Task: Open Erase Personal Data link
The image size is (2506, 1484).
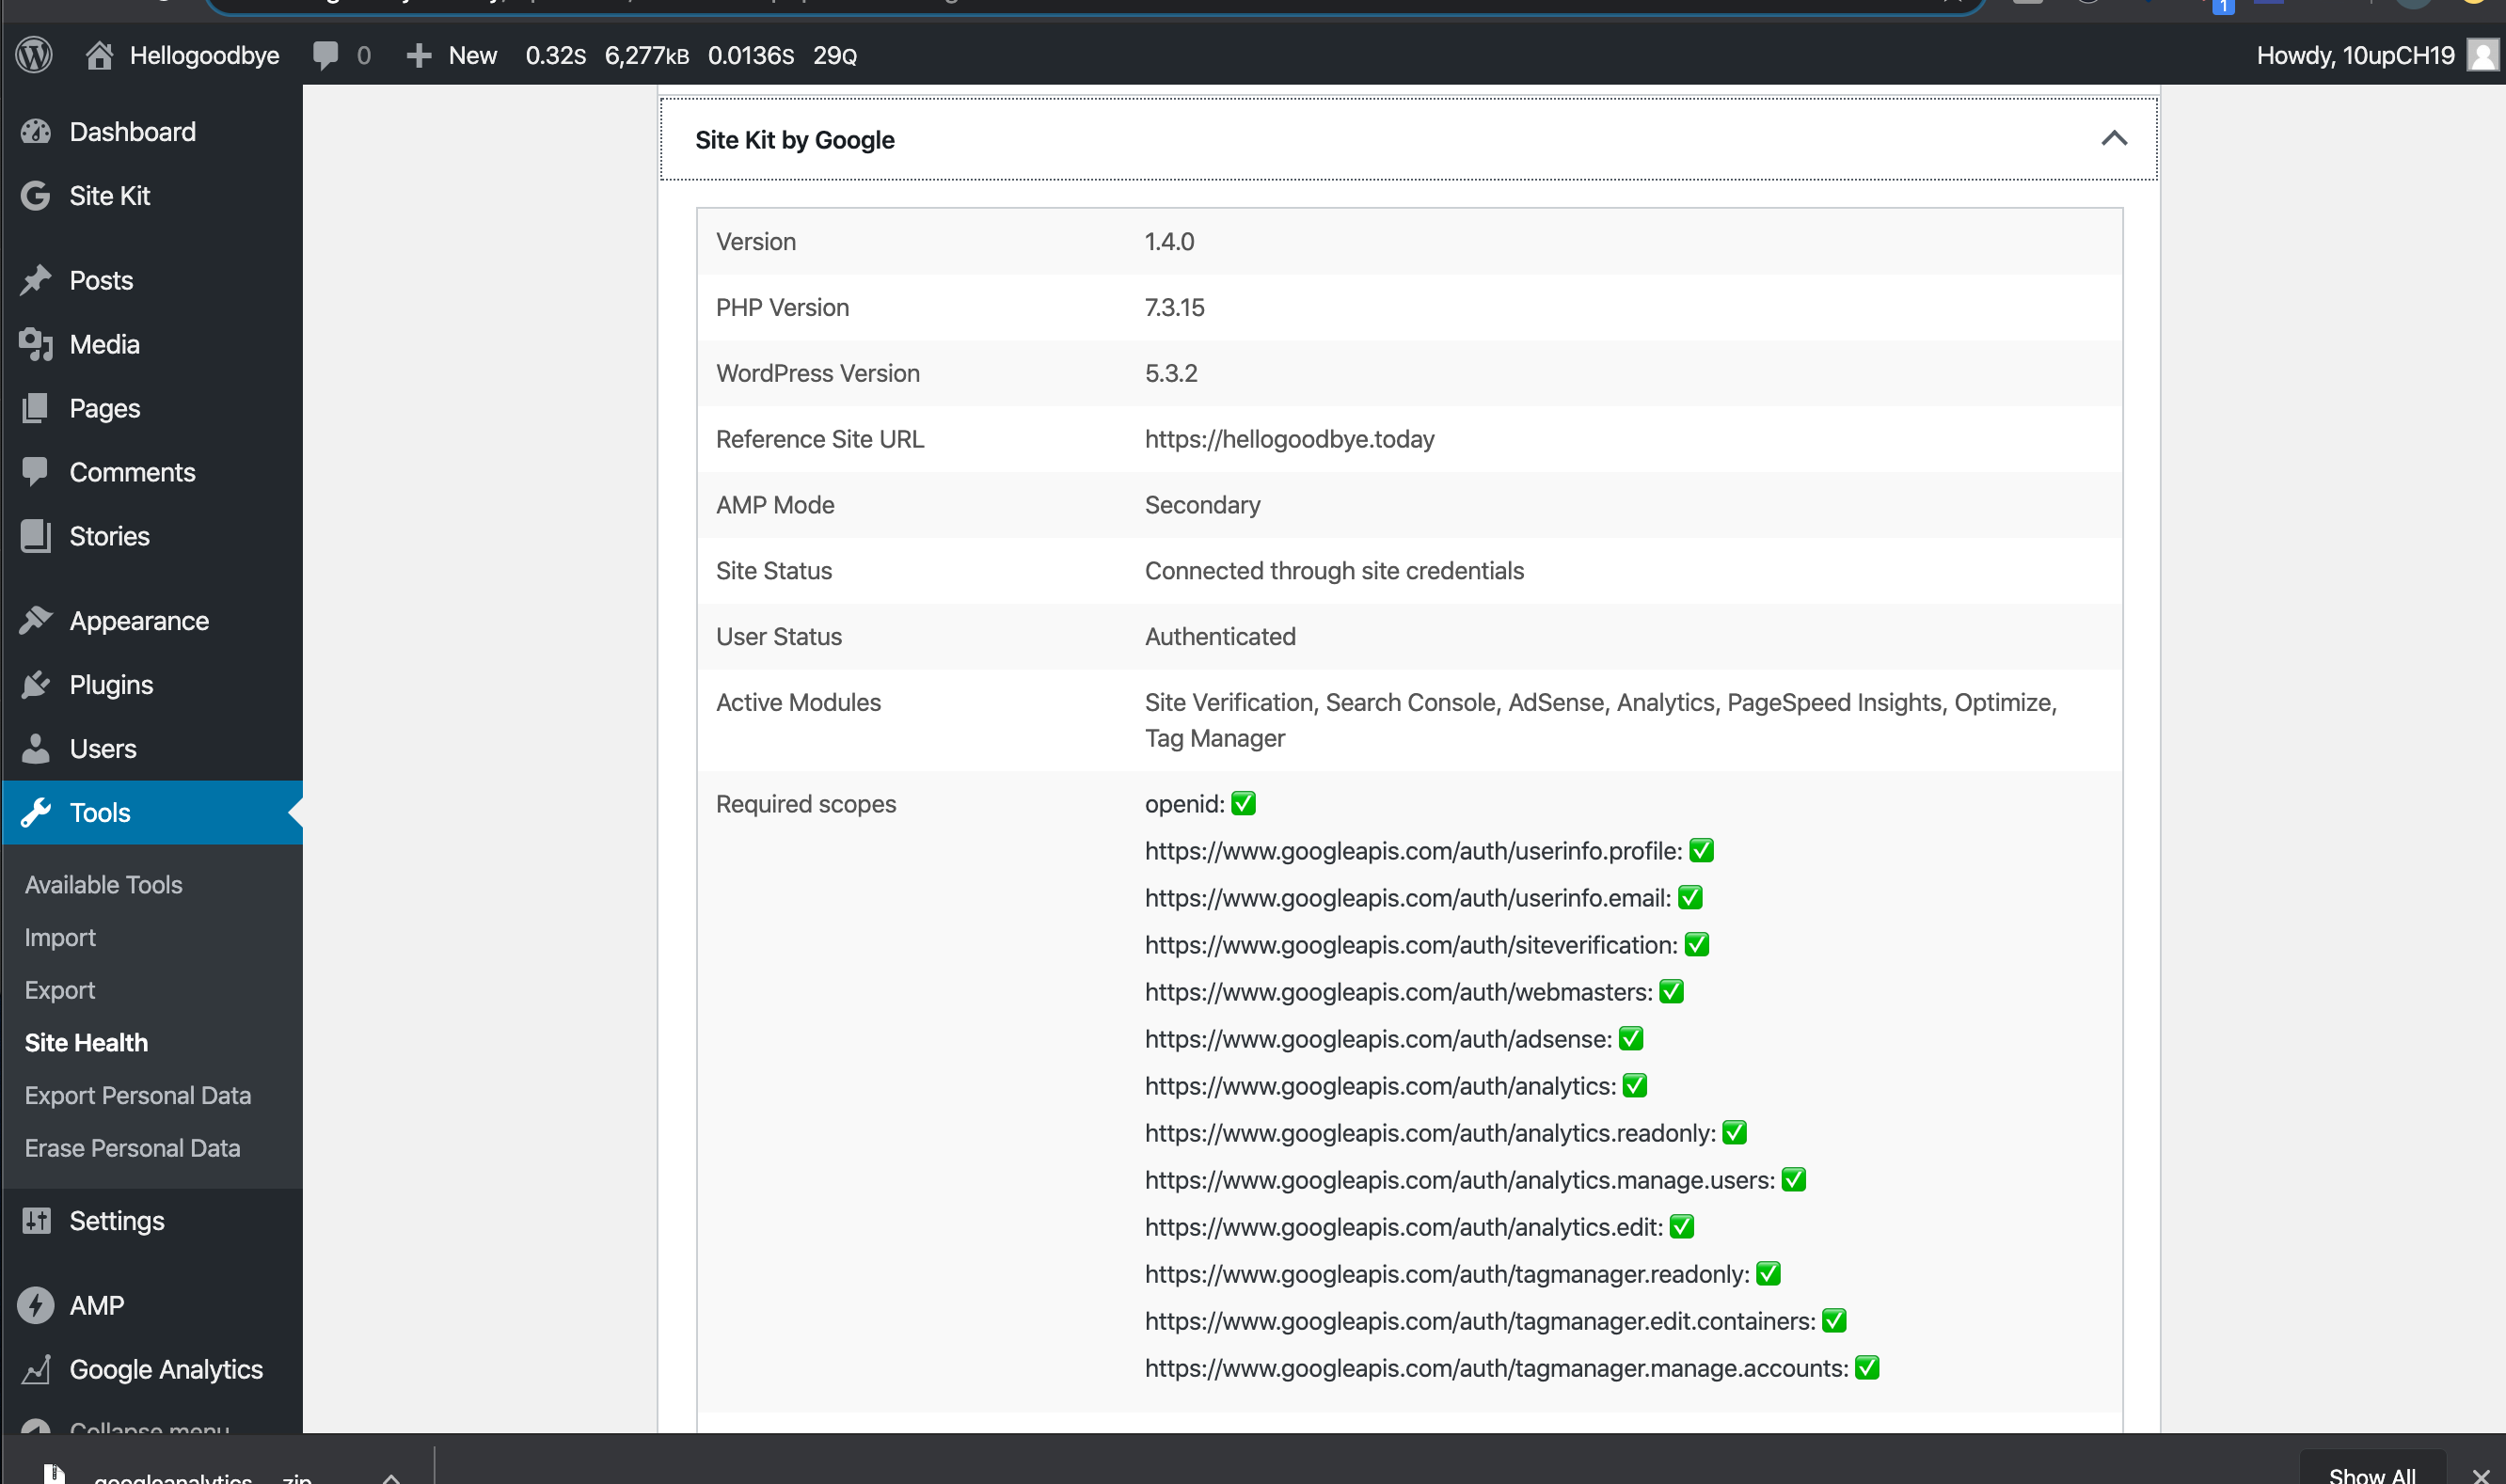Action: click(x=133, y=1148)
